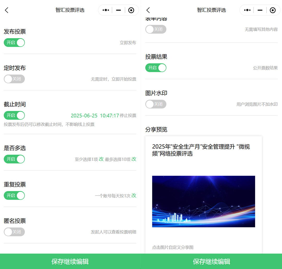Minimize mini program in left panel
Screen dimensions: 282x269
coord(119,10)
